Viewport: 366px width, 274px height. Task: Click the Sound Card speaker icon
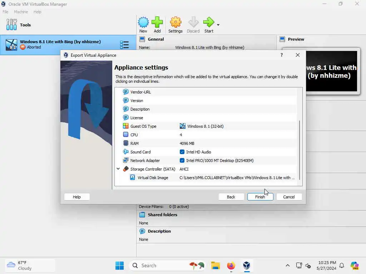pyautogui.click(x=125, y=152)
